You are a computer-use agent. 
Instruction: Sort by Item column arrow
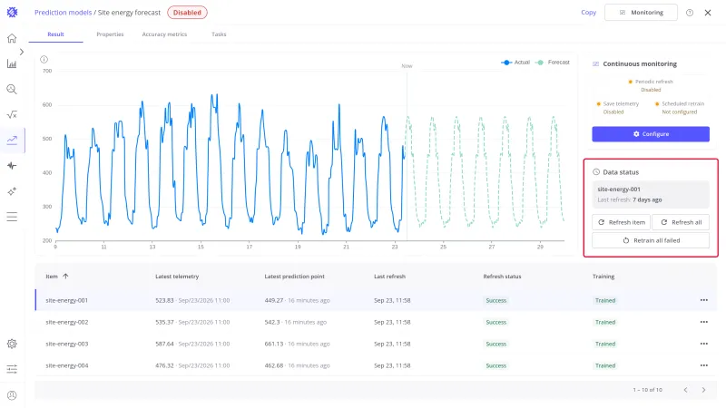(65, 277)
